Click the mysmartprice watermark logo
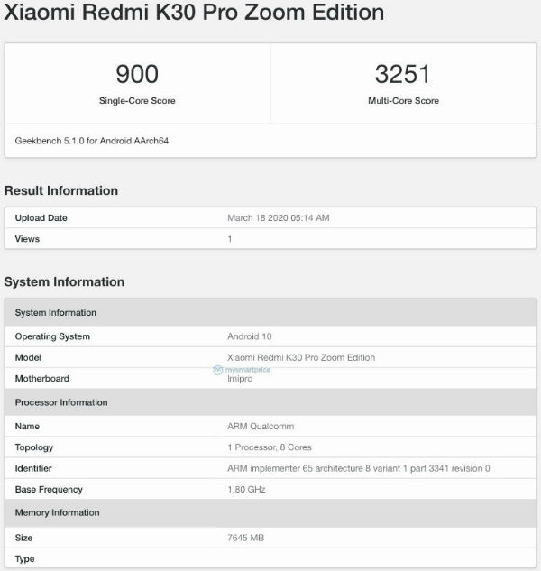The width and height of the screenshot is (541, 571). [x=242, y=370]
